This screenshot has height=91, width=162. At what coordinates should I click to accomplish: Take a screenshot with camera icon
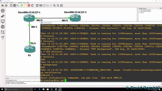tap(62, 6)
